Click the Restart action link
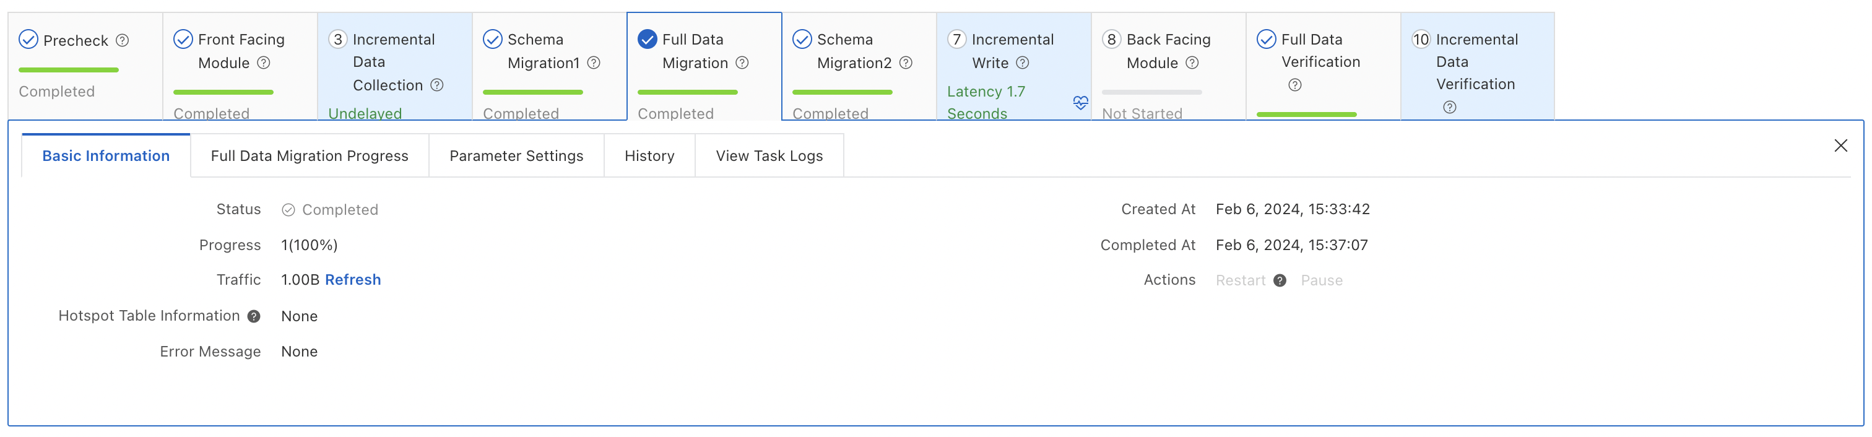Screen dimensions: 1872x437 1240,280
